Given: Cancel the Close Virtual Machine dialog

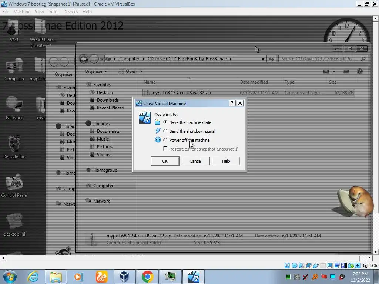Looking at the screenshot, I should [195, 161].
